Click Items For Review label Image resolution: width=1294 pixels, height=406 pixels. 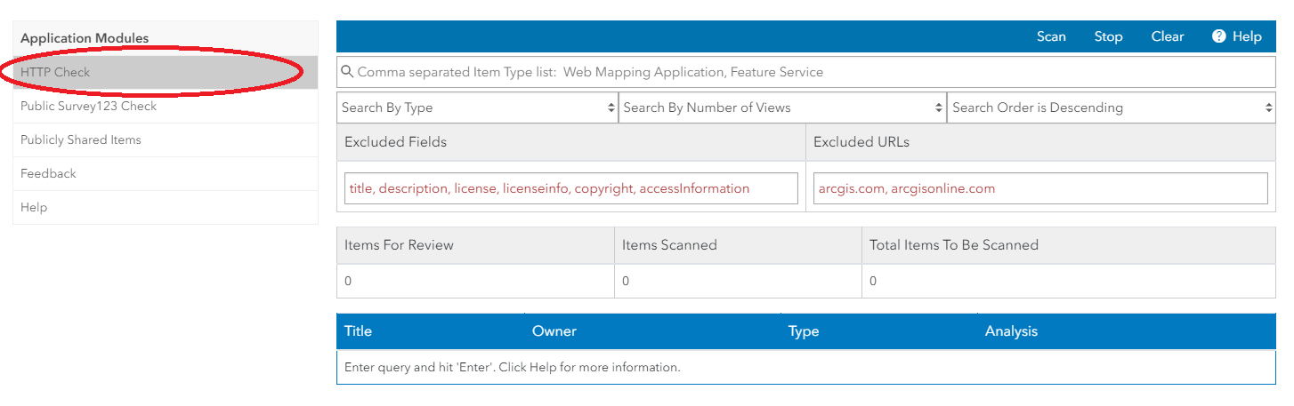coord(399,245)
